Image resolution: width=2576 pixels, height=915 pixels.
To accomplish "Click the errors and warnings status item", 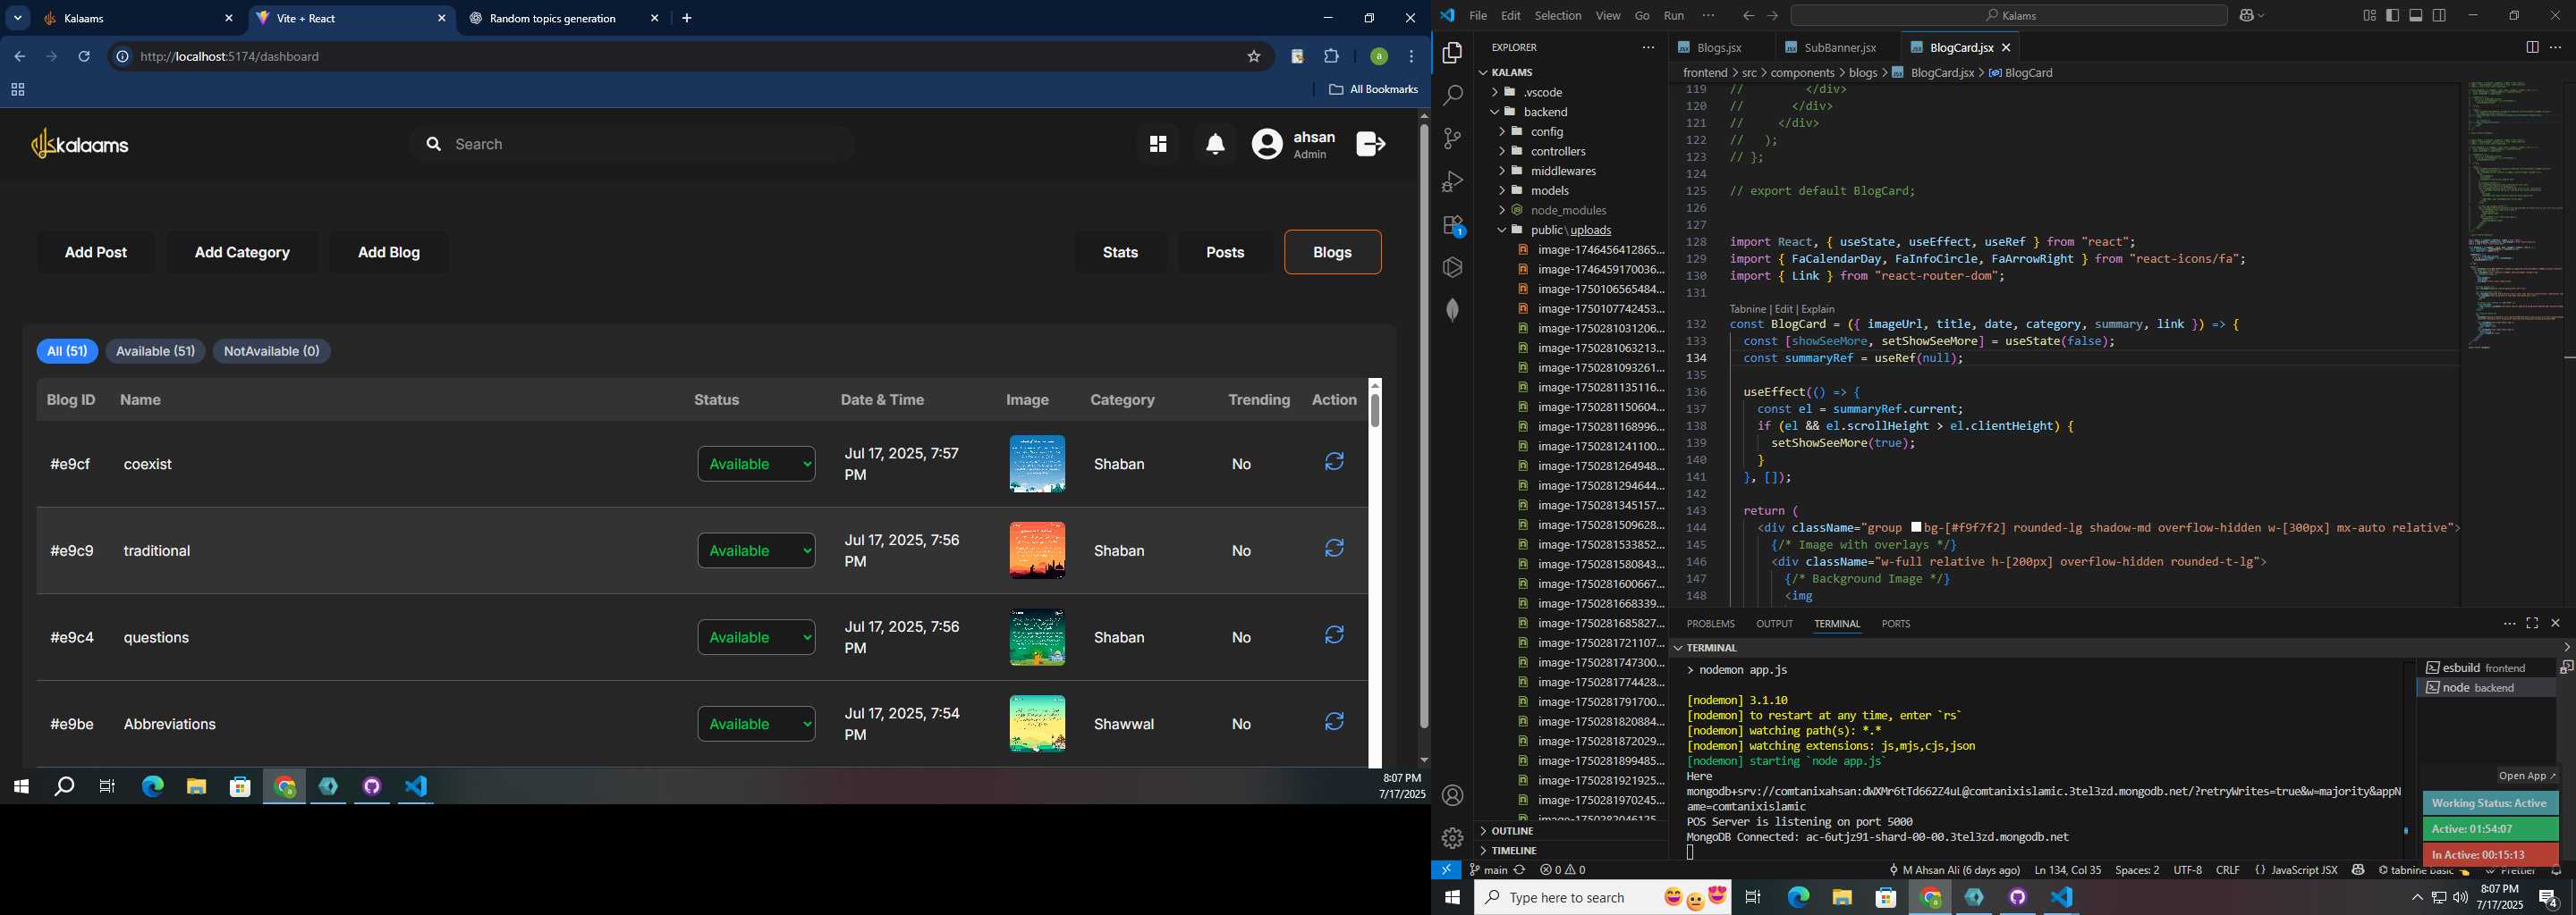I will [x=1563, y=870].
